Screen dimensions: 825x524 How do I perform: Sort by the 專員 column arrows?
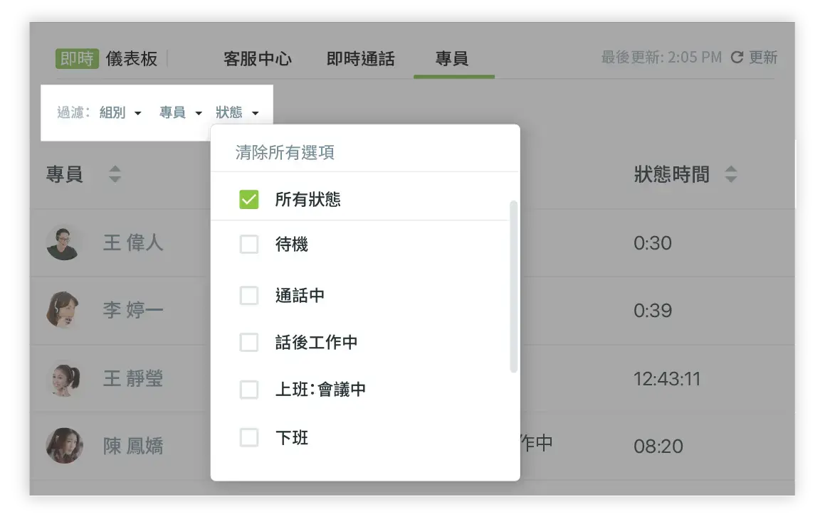click(x=115, y=174)
